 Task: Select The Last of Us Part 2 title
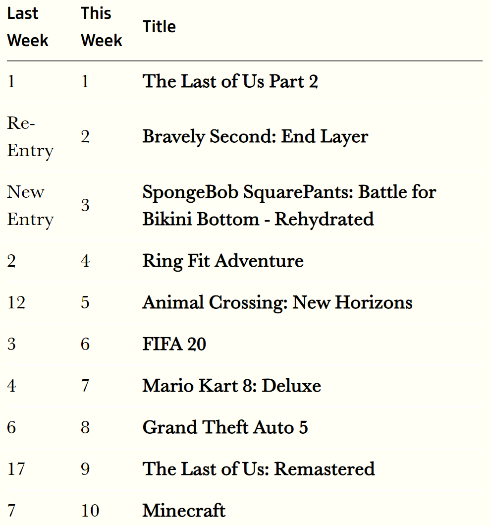[230, 81]
